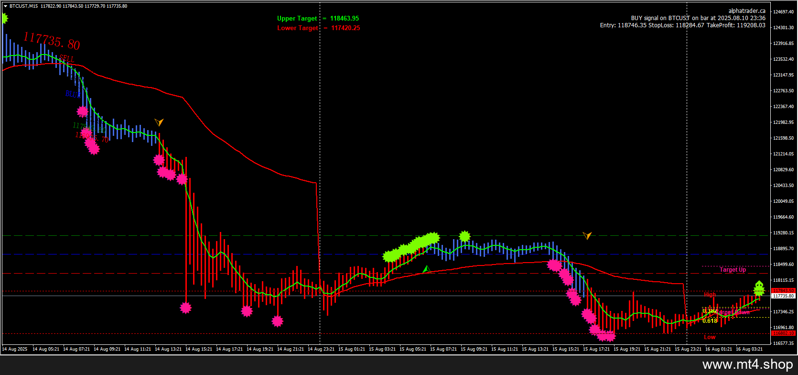The width and height of the screenshot is (798, 375).
Task: Click the alphatrader.ca text
Action: point(747,11)
